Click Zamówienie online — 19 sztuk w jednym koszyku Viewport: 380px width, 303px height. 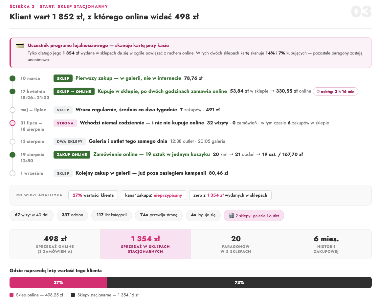pyautogui.click(x=151, y=154)
